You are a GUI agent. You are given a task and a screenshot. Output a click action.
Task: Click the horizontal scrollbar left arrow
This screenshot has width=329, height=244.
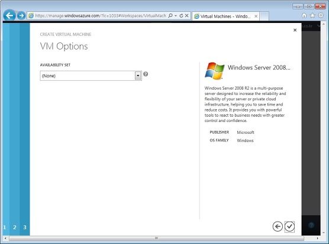click(5, 238)
